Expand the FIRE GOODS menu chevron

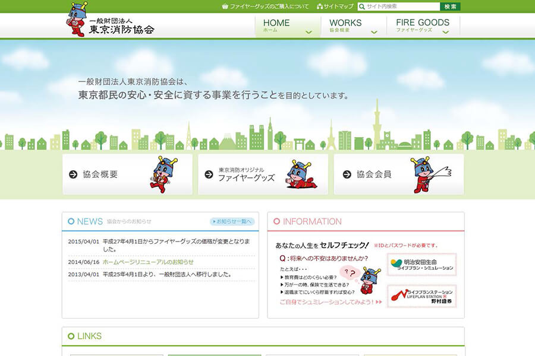446,32
